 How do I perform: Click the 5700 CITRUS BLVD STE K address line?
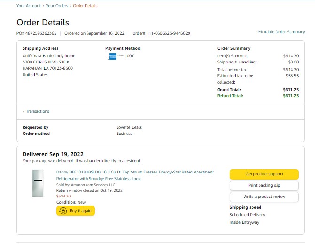click(46, 62)
